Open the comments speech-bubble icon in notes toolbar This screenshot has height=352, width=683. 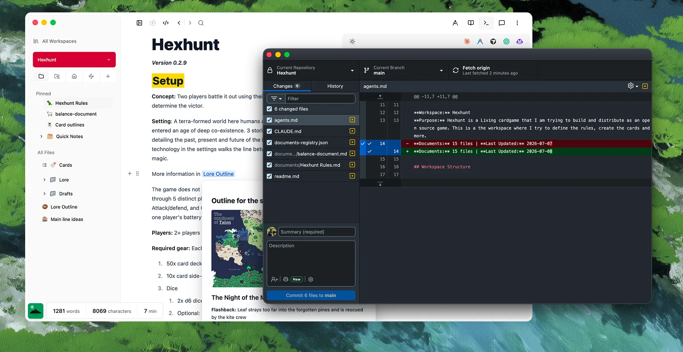(x=502, y=23)
